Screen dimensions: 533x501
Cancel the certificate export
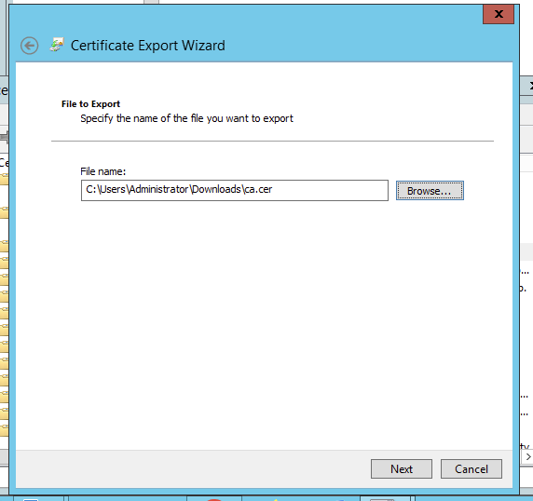471,468
